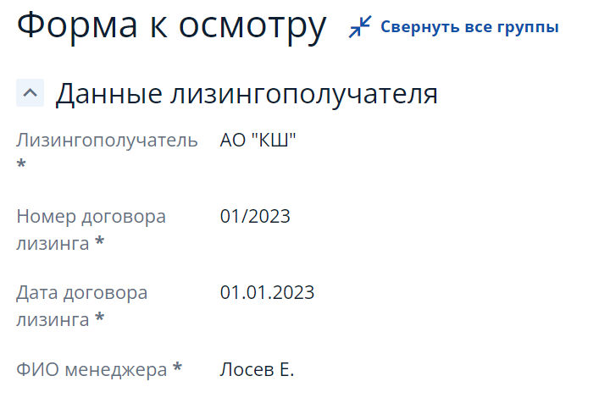Click the asterisk after 'Дата договора лизинга'

click(x=100, y=319)
